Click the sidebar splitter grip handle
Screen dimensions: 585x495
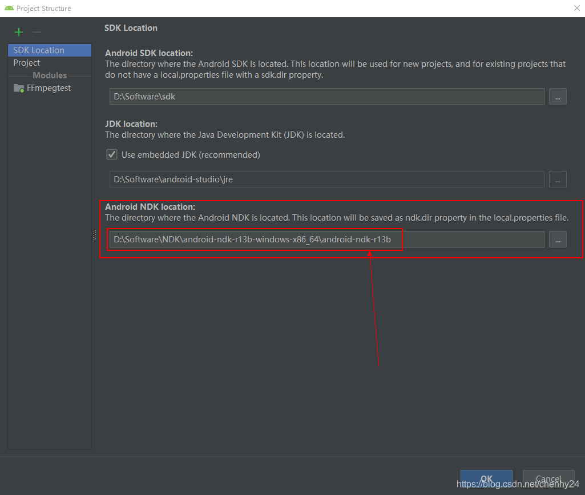point(94,235)
